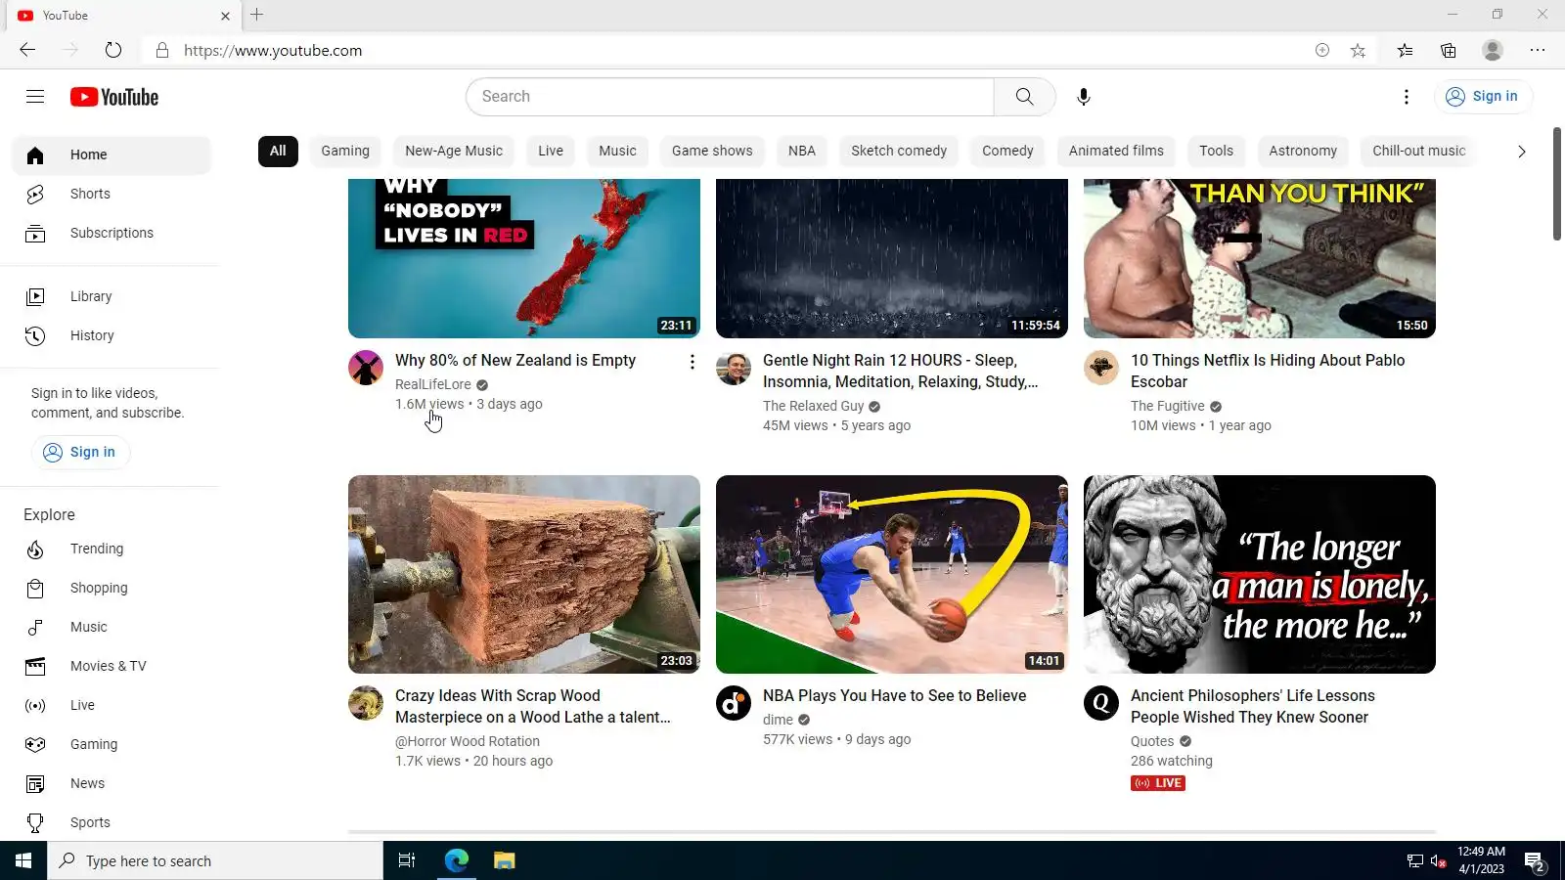Select the New-Age Music chip
Image resolution: width=1565 pixels, height=880 pixels.
tap(454, 151)
